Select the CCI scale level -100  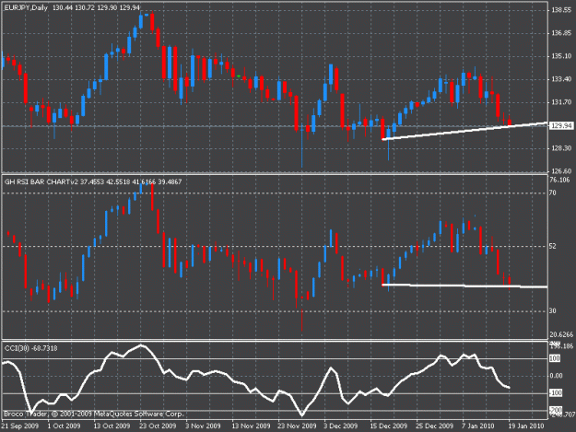(556, 393)
